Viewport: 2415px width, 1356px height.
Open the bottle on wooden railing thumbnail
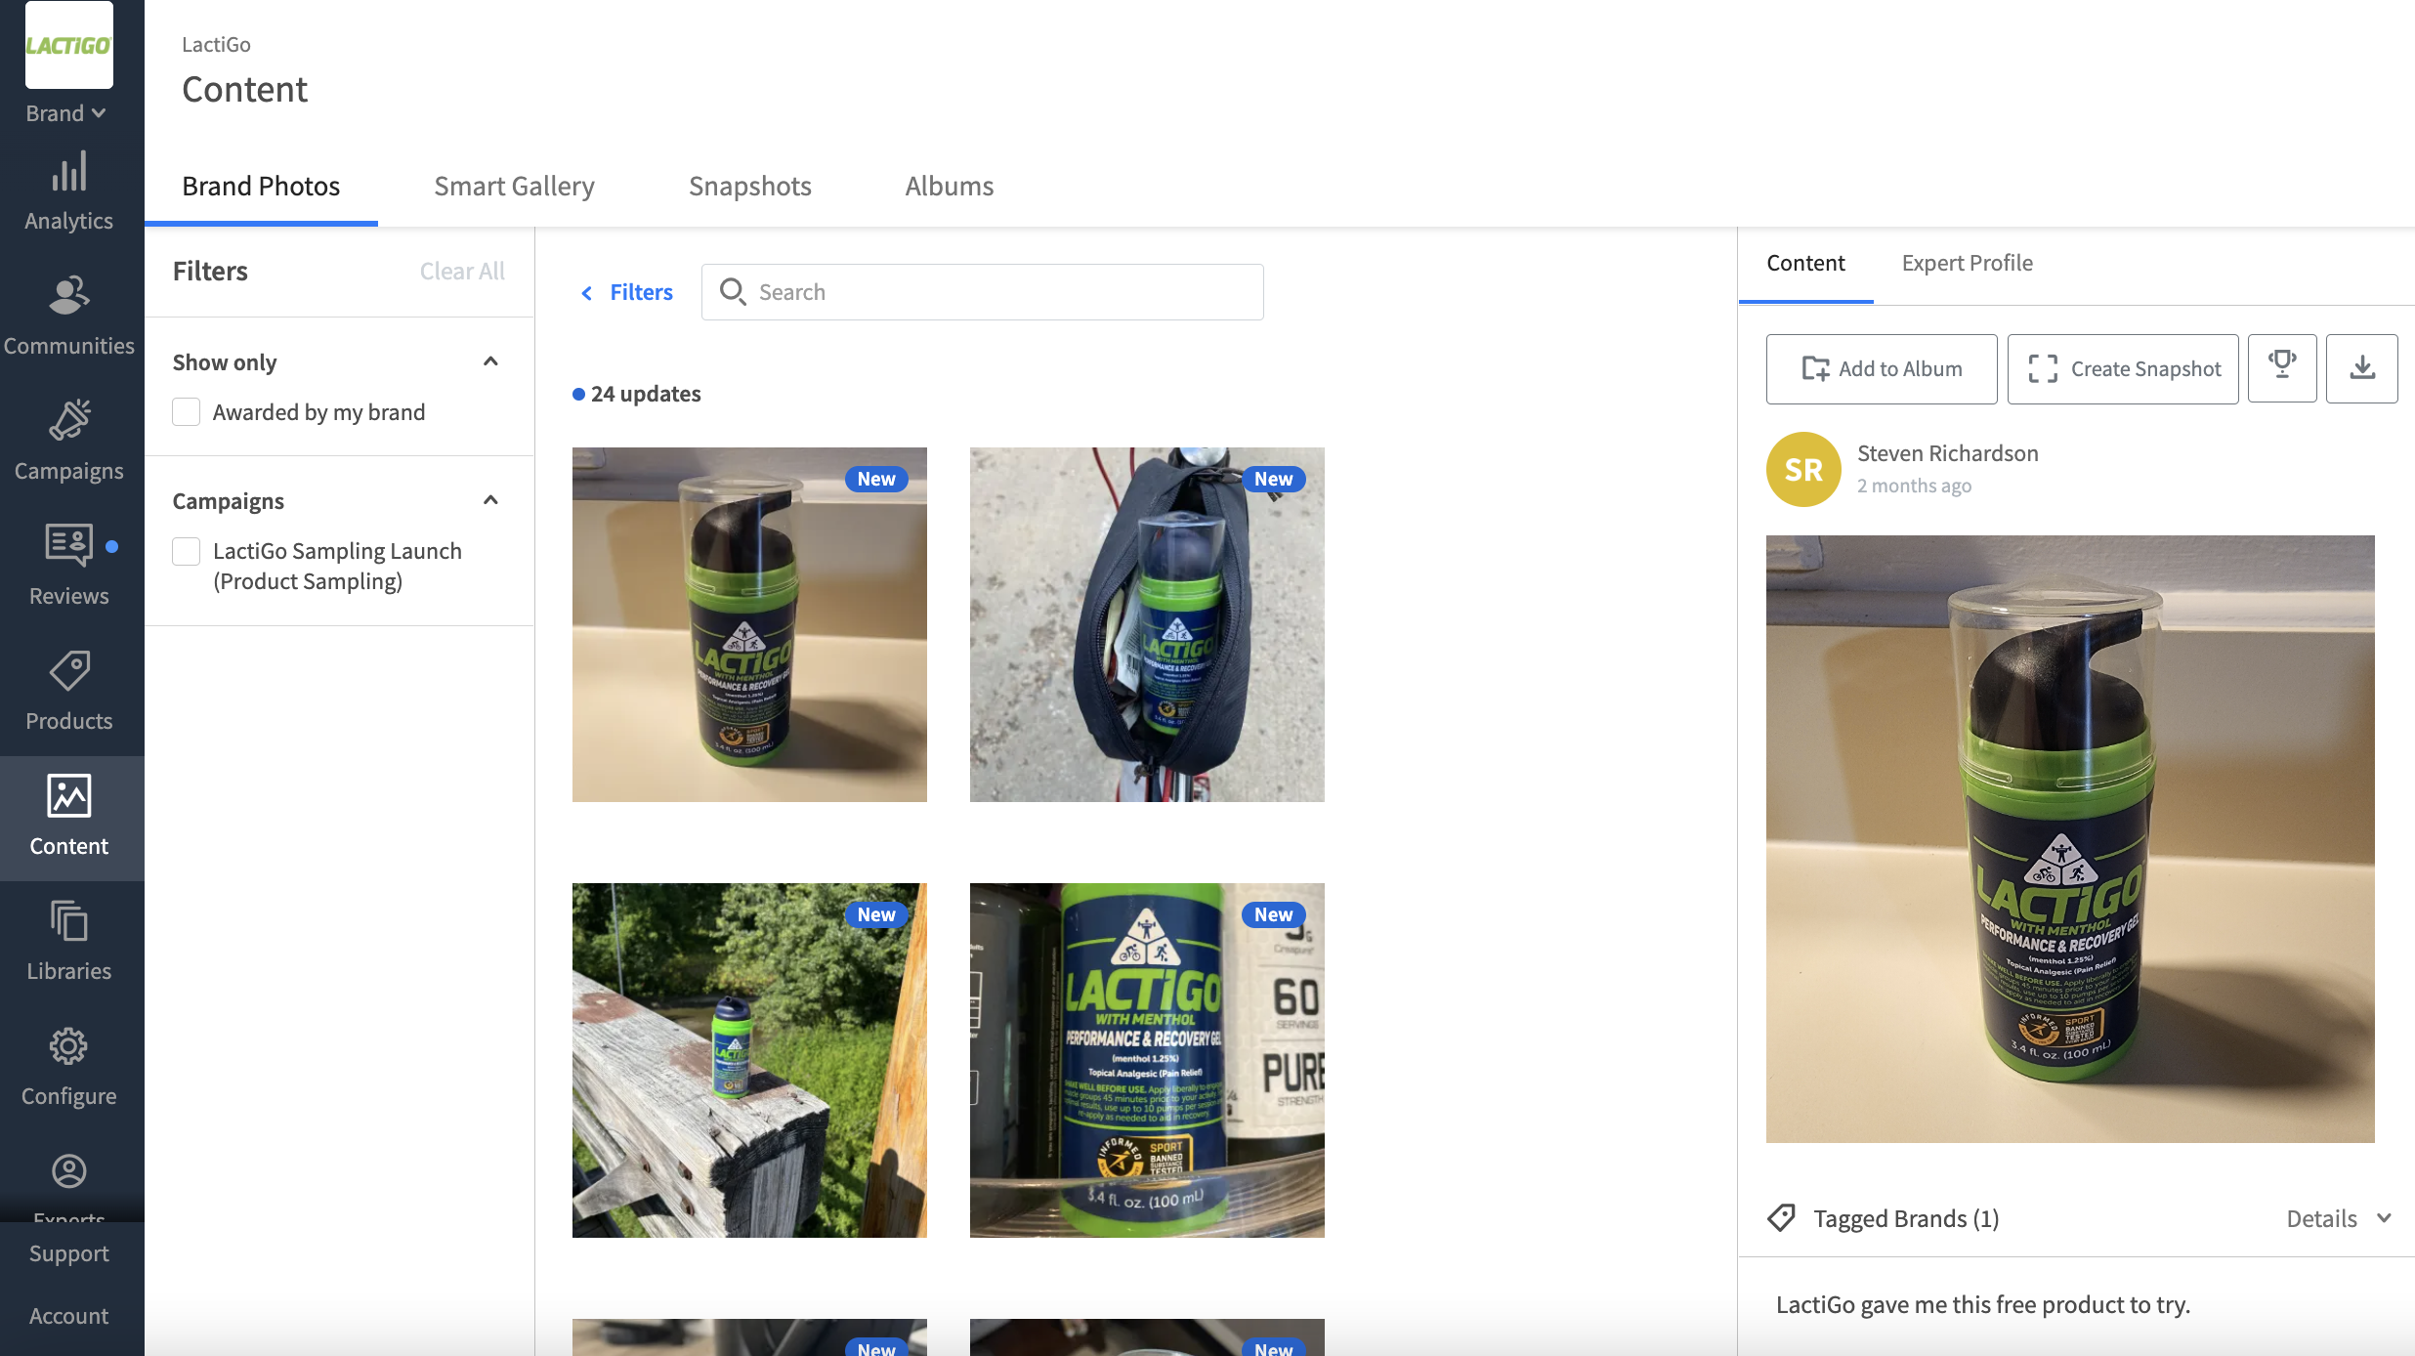pos(749,1060)
